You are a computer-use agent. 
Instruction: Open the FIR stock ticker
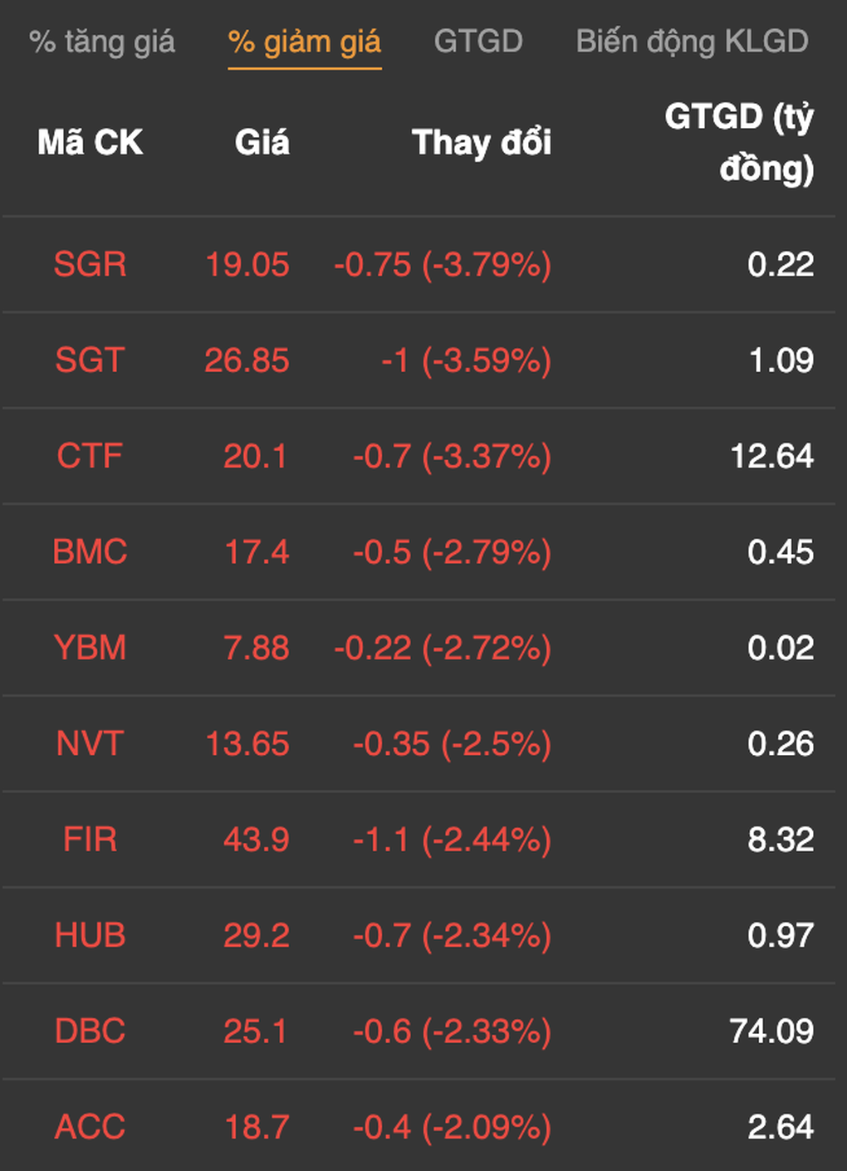pos(90,840)
